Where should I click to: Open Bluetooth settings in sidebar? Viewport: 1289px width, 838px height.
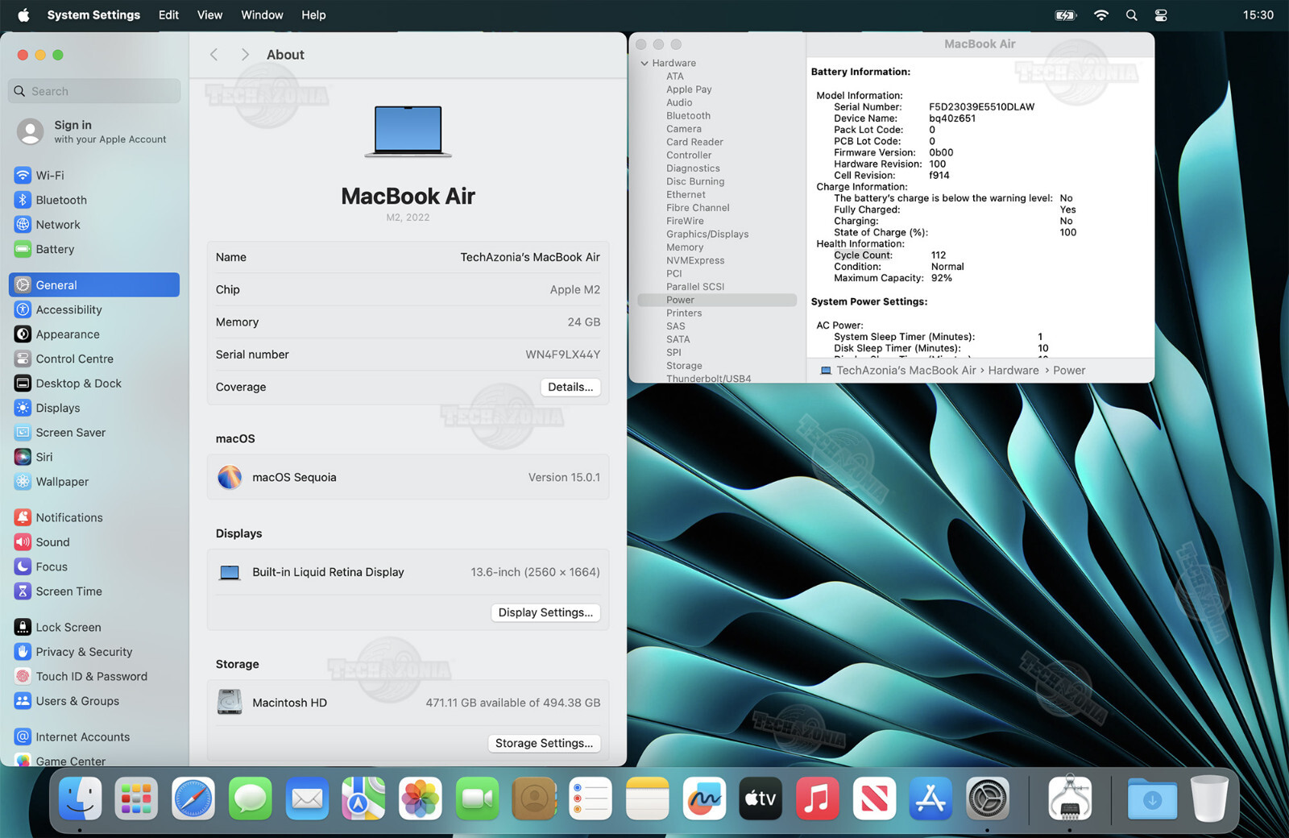93,200
